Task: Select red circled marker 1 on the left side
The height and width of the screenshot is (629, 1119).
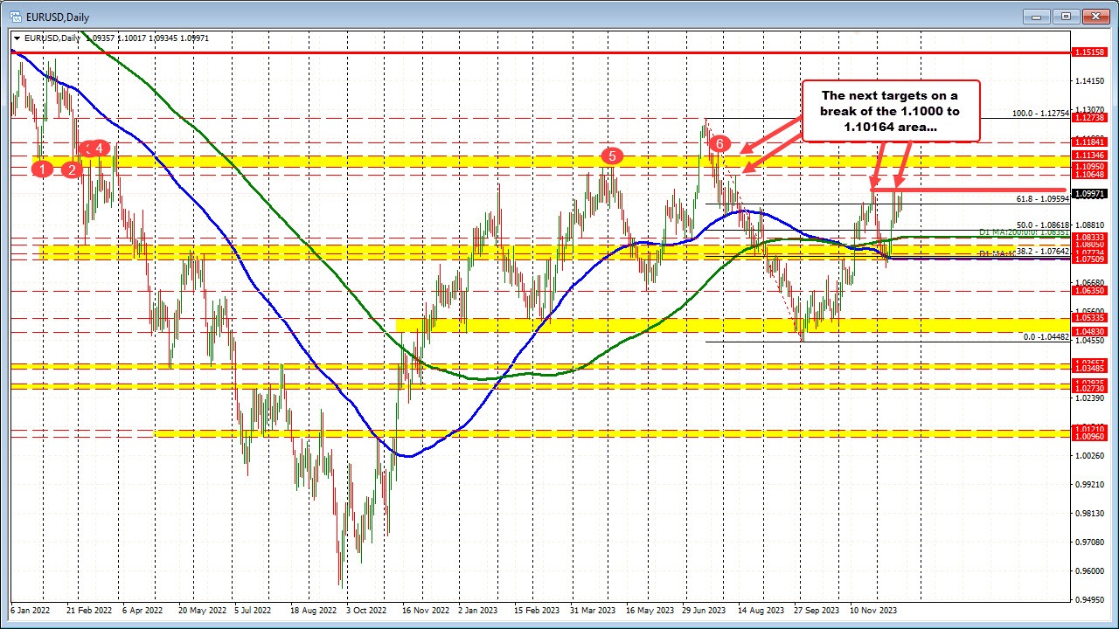Action: click(44, 169)
